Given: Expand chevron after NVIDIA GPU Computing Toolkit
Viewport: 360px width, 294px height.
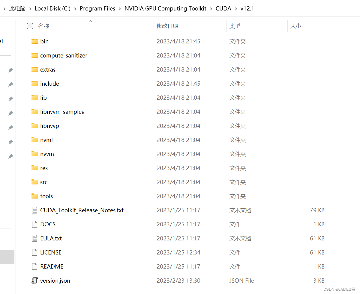Looking at the screenshot, I should click(x=211, y=9).
